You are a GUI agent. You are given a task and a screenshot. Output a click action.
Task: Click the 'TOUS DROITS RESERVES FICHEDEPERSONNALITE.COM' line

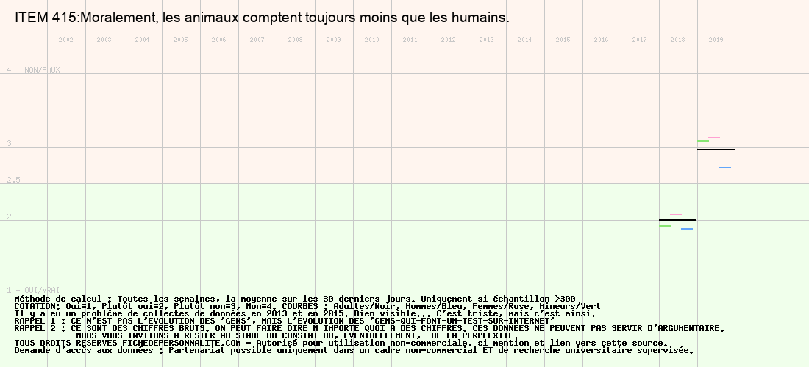(341, 344)
